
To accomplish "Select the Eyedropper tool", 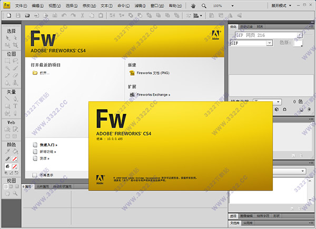I will pyautogui.click(x=7, y=151).
